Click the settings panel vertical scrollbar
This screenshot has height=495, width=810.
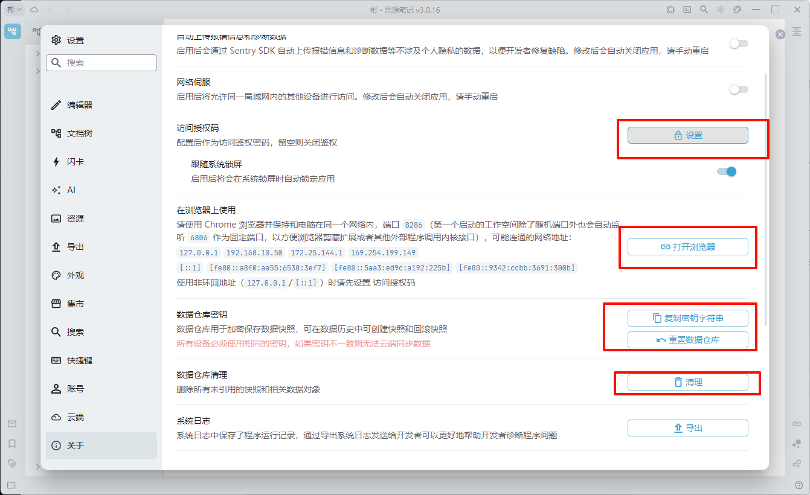767,199
